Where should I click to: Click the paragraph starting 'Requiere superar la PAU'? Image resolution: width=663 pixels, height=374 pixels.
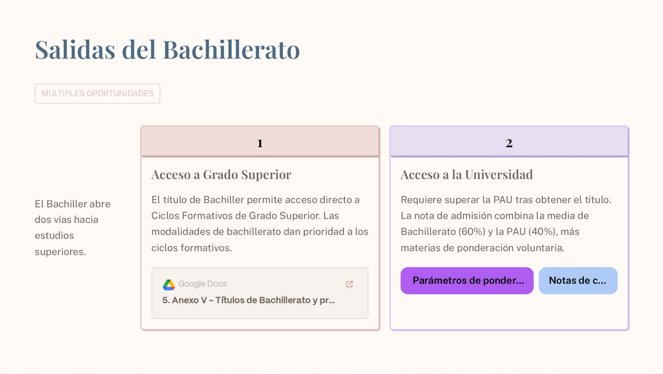[x=506, y=224]
